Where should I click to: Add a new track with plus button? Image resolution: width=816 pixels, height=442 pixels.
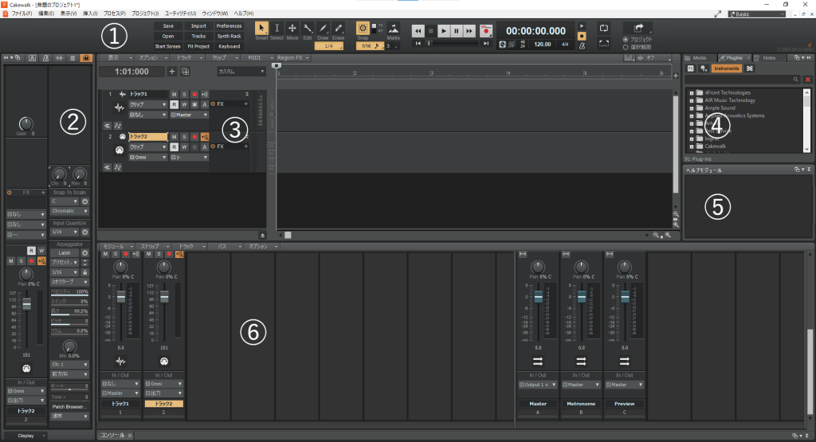(172, 72)
